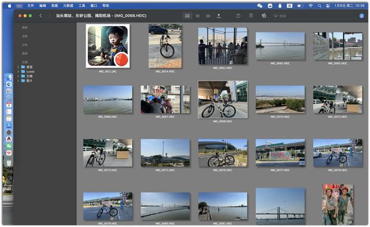The image size is (370, 227).
Task: Switch to the list view layout
Action: 208,16
